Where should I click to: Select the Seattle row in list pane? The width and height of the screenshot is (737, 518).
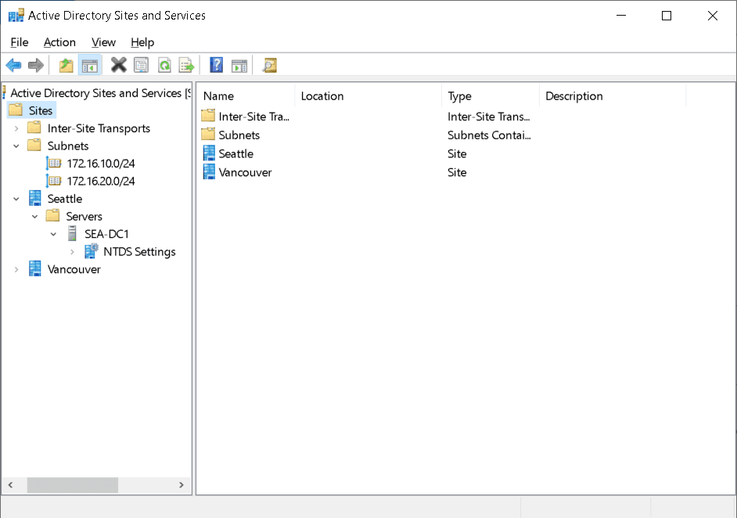click(236, 153)
